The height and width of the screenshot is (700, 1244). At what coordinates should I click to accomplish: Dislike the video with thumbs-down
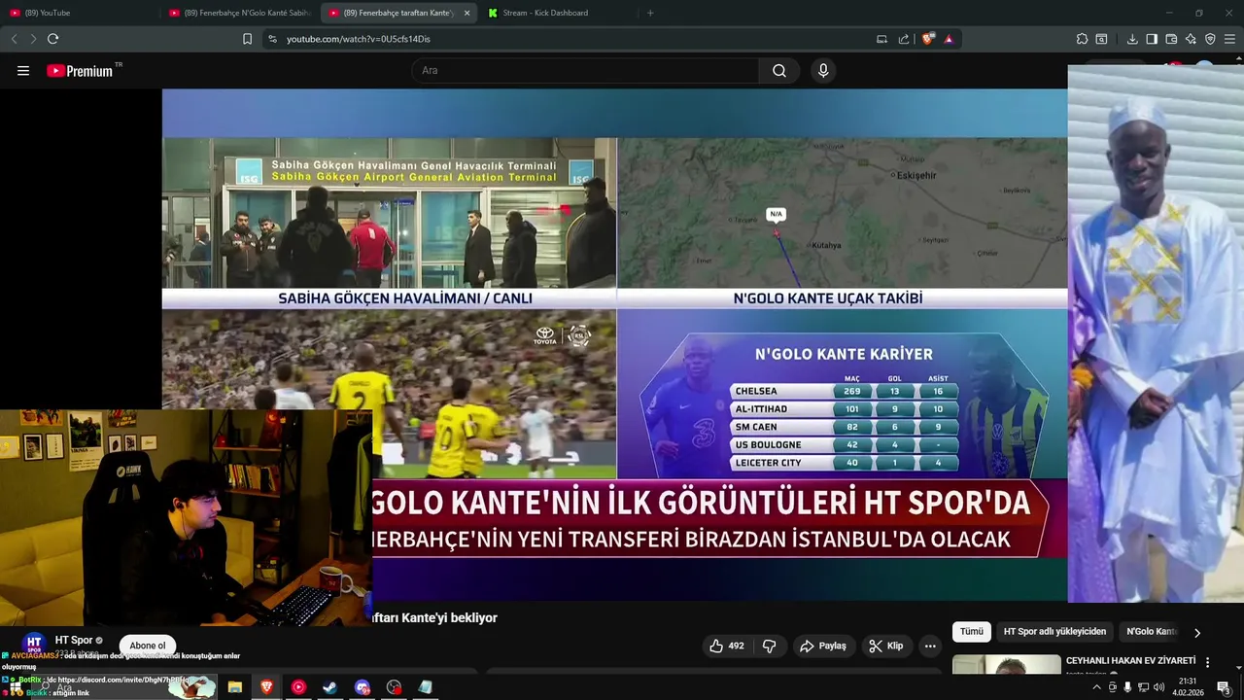coord(769,646)
